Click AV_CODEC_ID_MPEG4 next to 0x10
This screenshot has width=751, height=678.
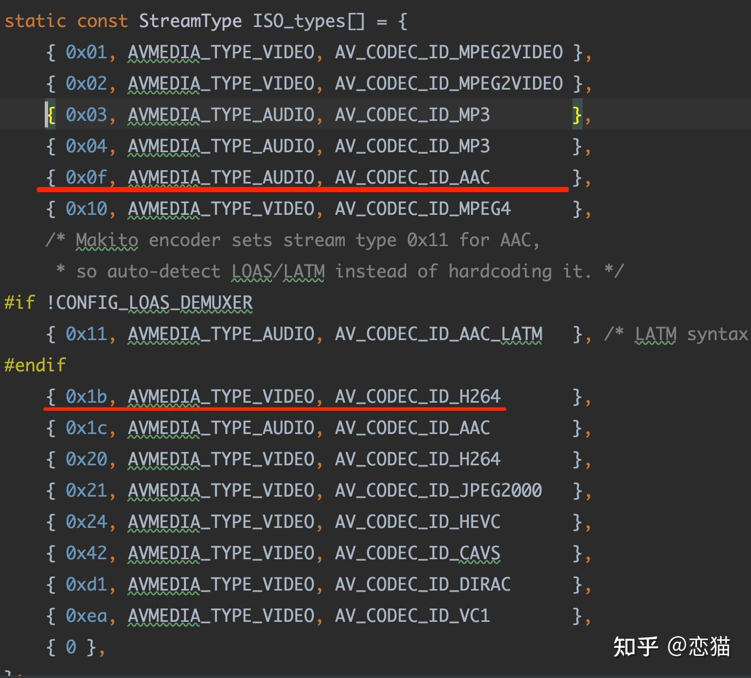point(422,208)
